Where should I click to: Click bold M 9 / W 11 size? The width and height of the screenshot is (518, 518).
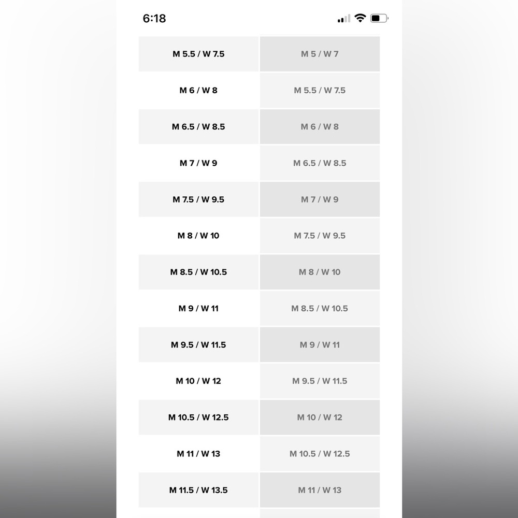[x=198, y=308]
